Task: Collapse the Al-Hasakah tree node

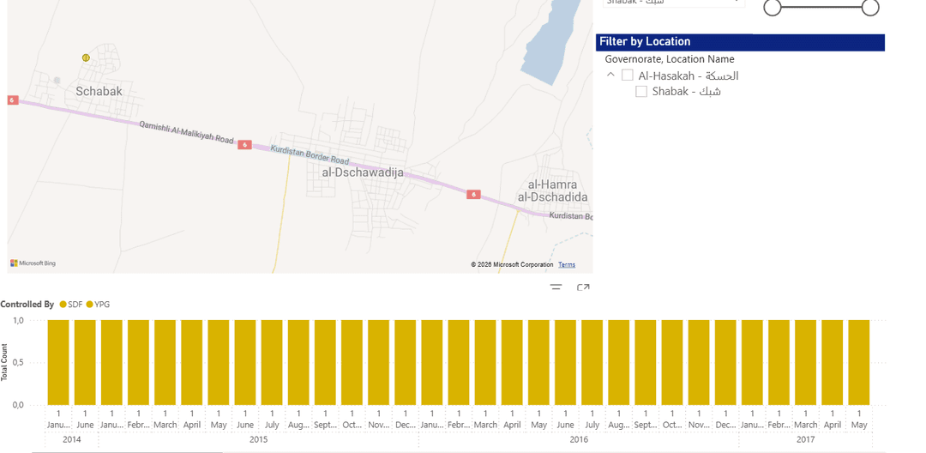Action: (610, 75)
